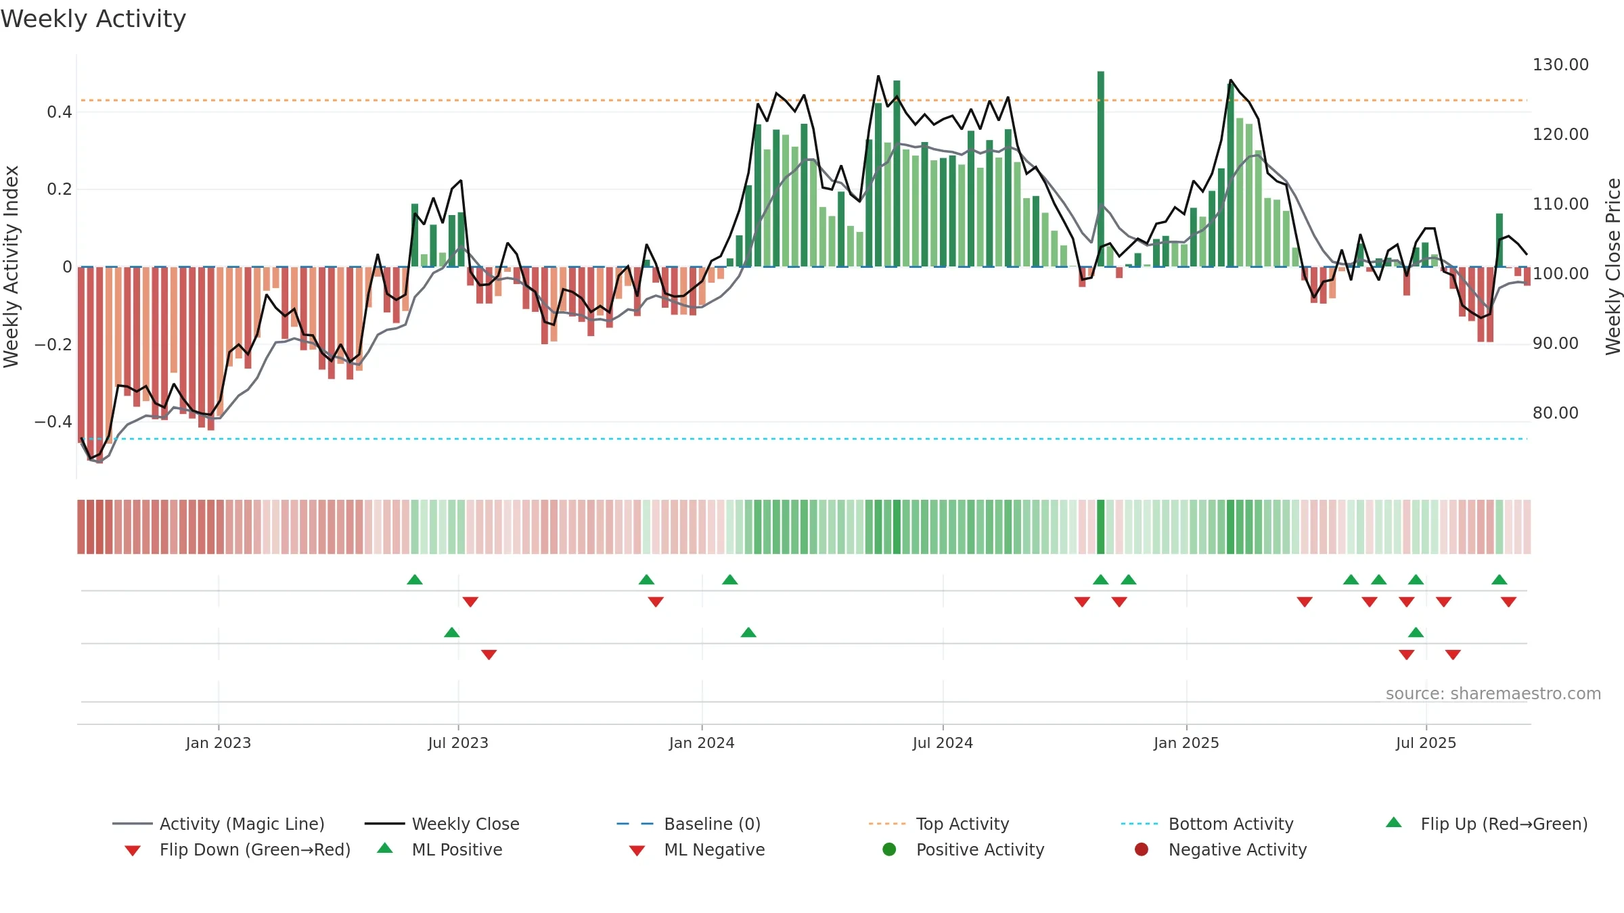Viewport: 1624px width, 913px height.
Task: Click the Positive Activity green circle
Action: tap(889, 849)
